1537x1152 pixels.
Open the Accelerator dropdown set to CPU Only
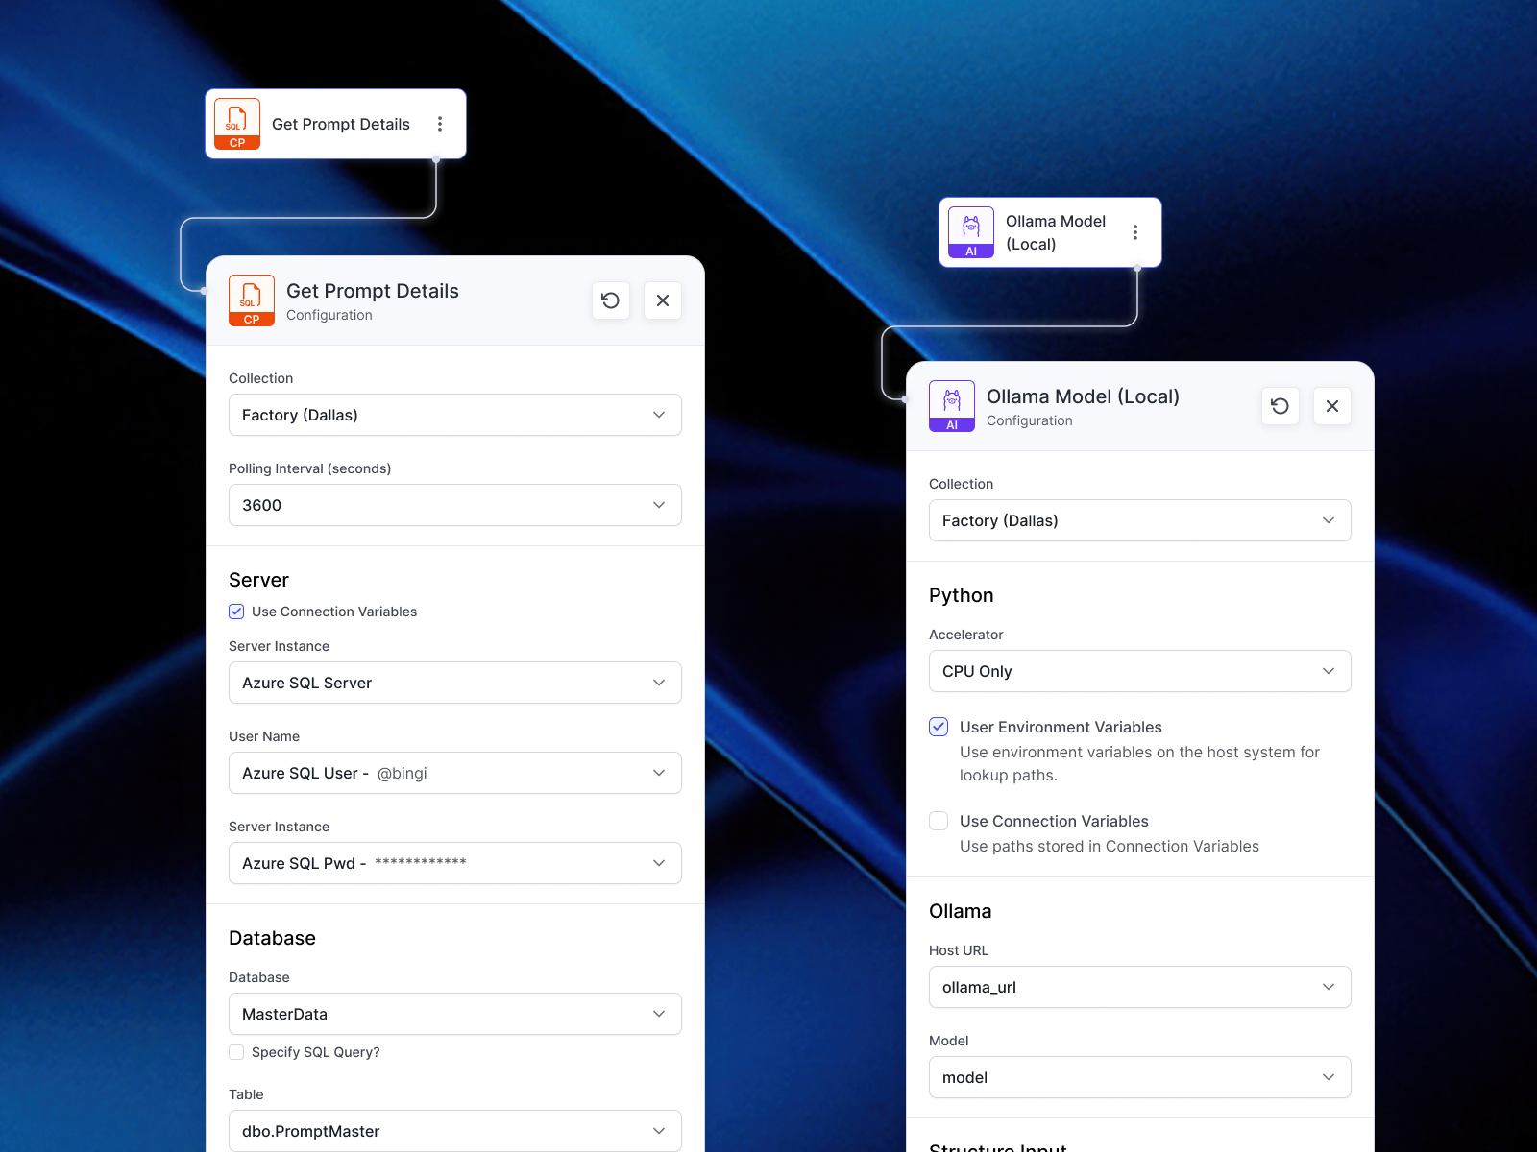(1140, 671)
